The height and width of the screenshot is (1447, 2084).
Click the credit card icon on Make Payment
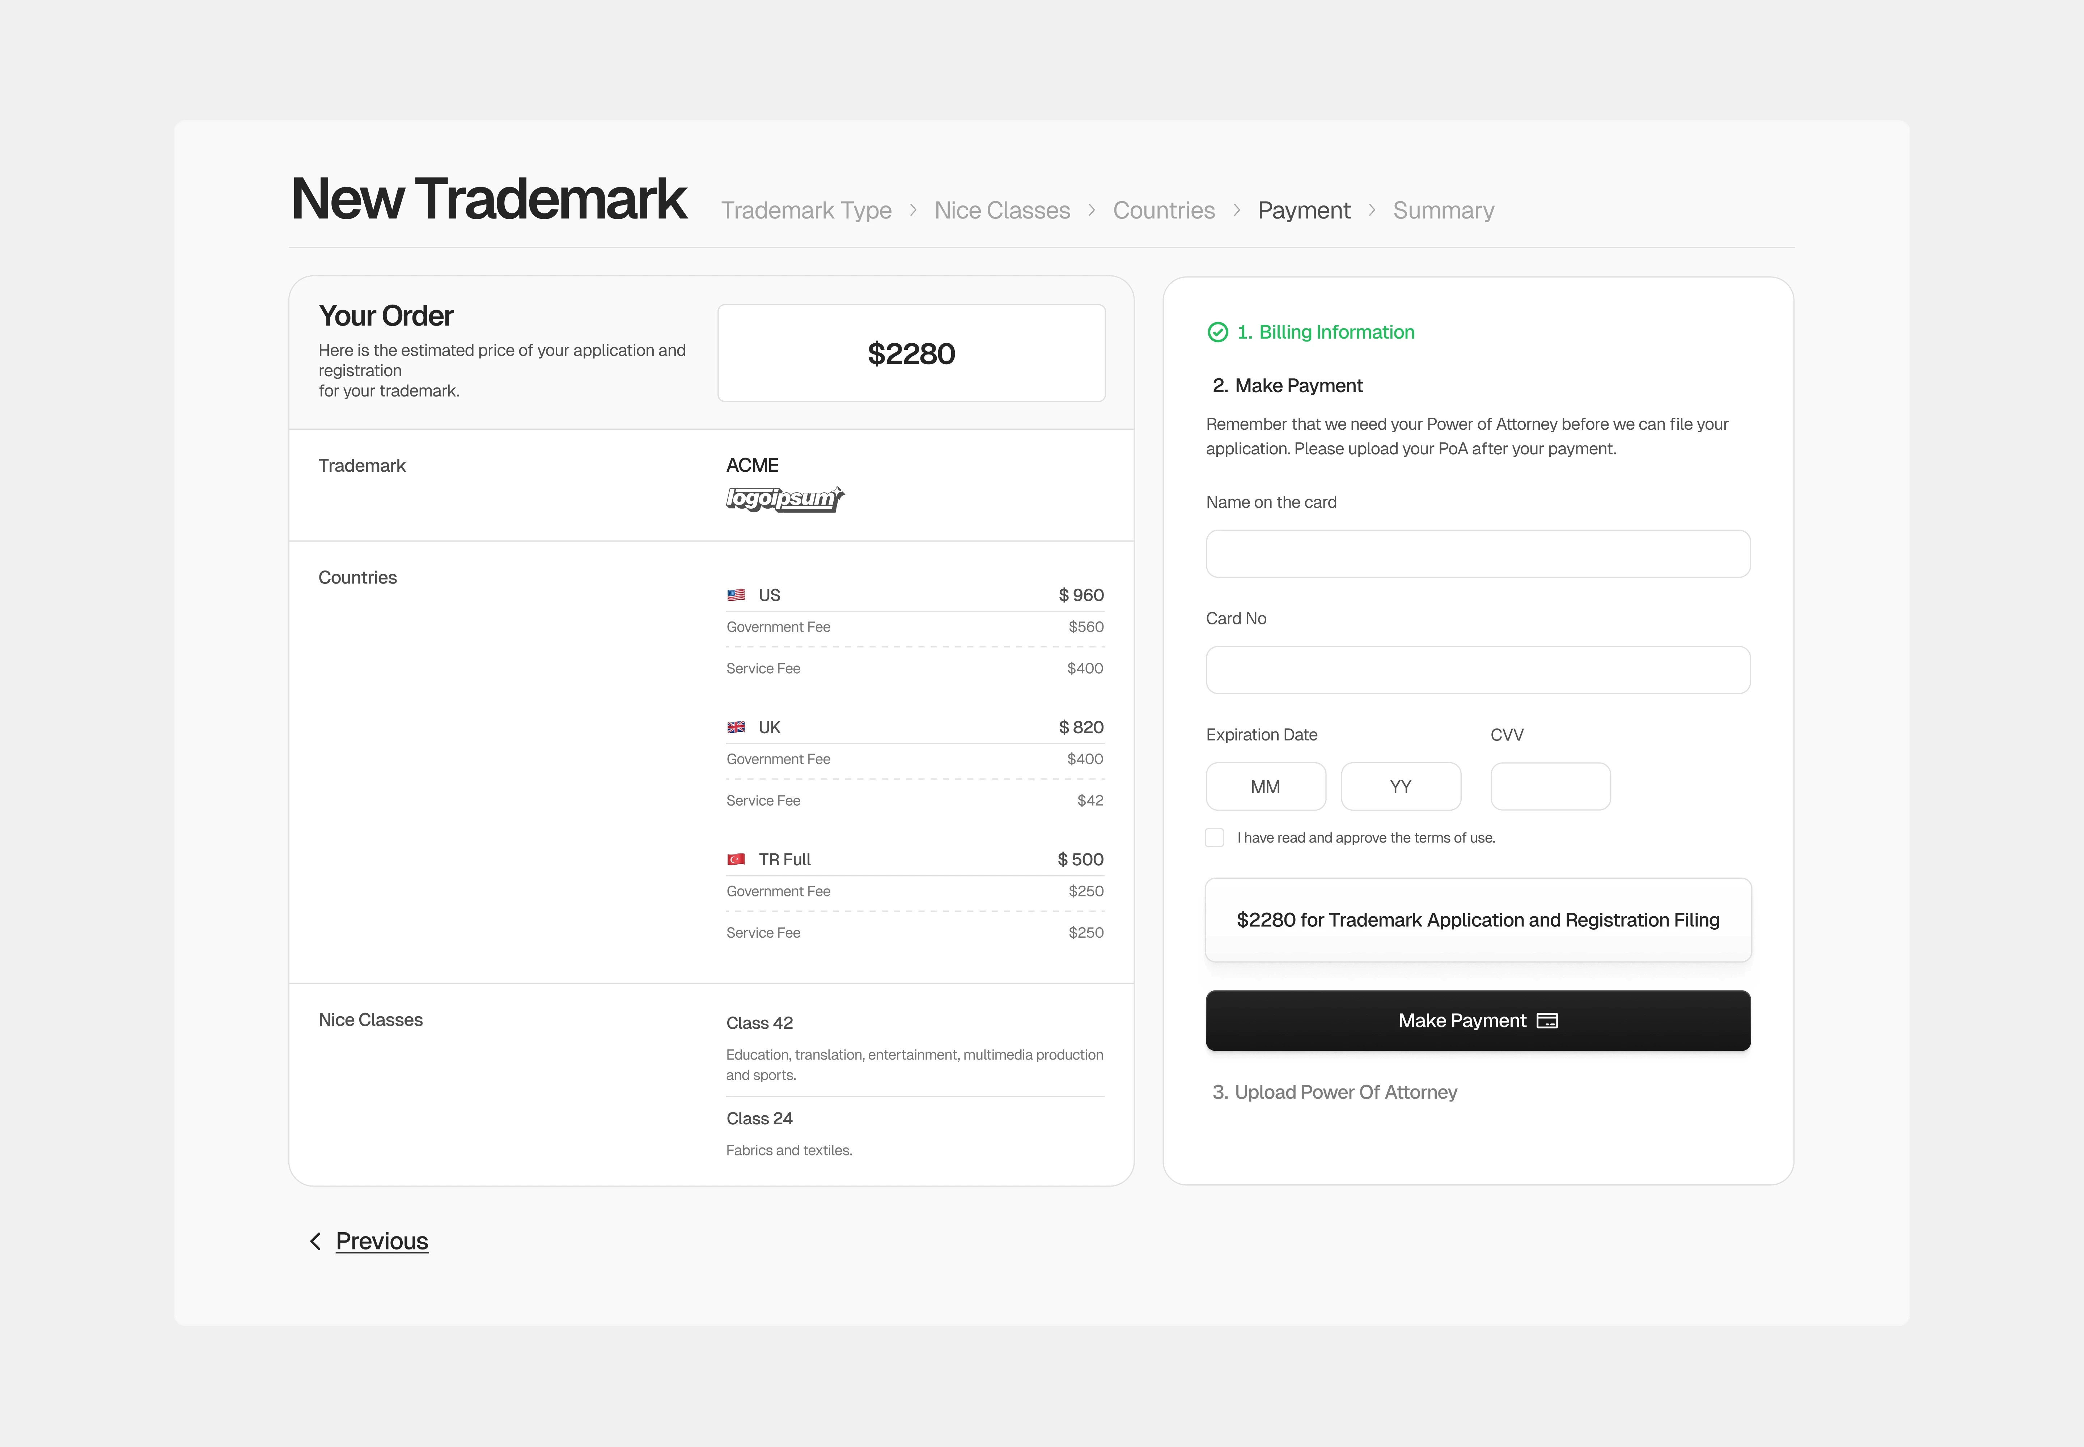coord(1547,1021)
